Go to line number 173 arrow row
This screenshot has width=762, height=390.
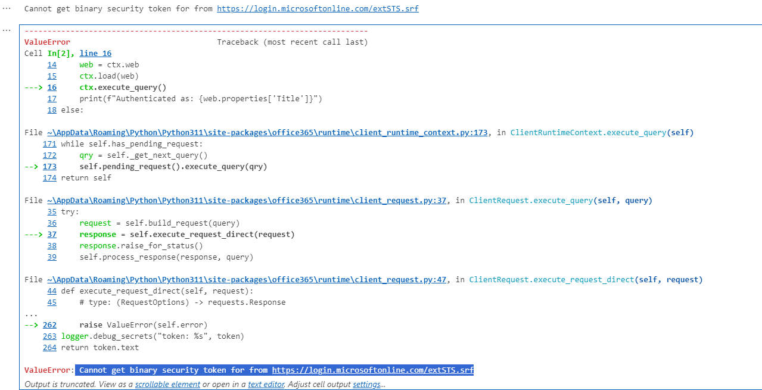(49, 167)
